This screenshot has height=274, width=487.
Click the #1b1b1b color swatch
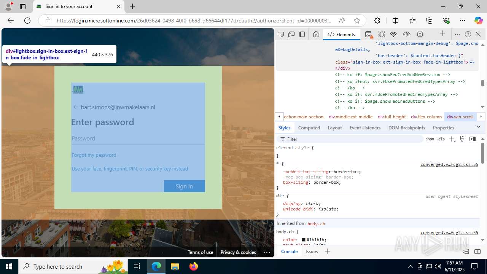coord(304,240)
